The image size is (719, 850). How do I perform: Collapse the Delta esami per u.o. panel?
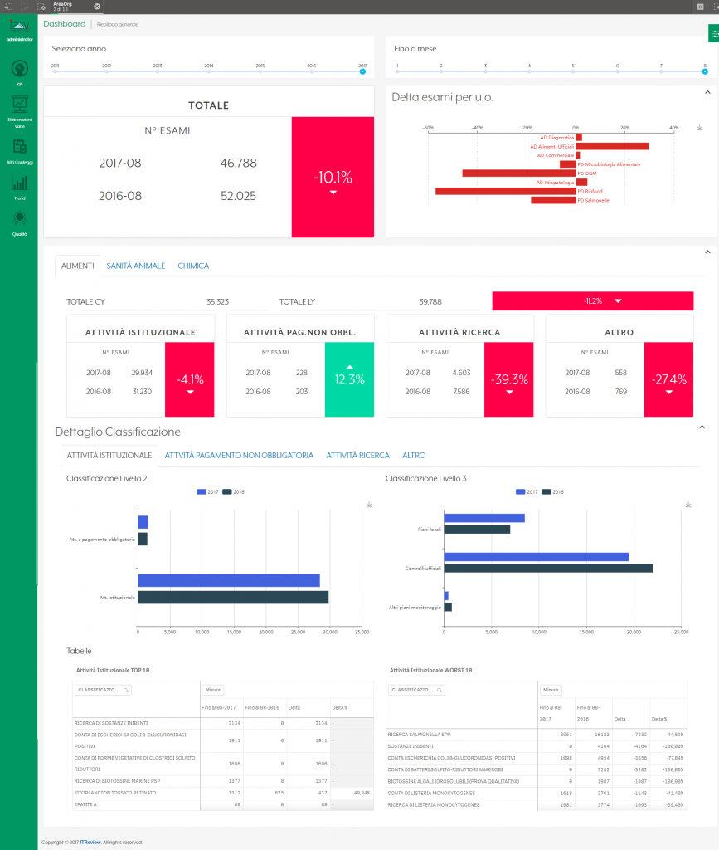tap(707, 93)
